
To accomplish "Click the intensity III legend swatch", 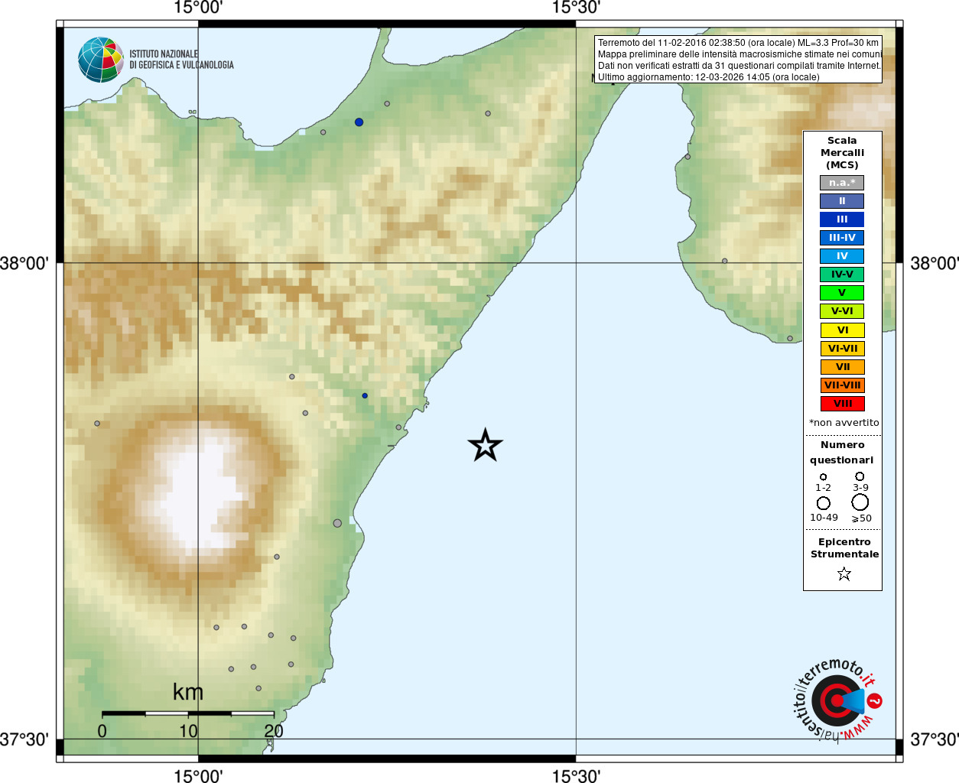I will [x=842, y=219].
